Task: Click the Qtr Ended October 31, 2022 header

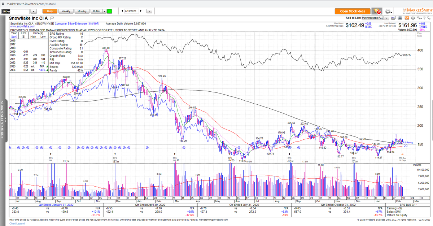Action: pos(338,205)
